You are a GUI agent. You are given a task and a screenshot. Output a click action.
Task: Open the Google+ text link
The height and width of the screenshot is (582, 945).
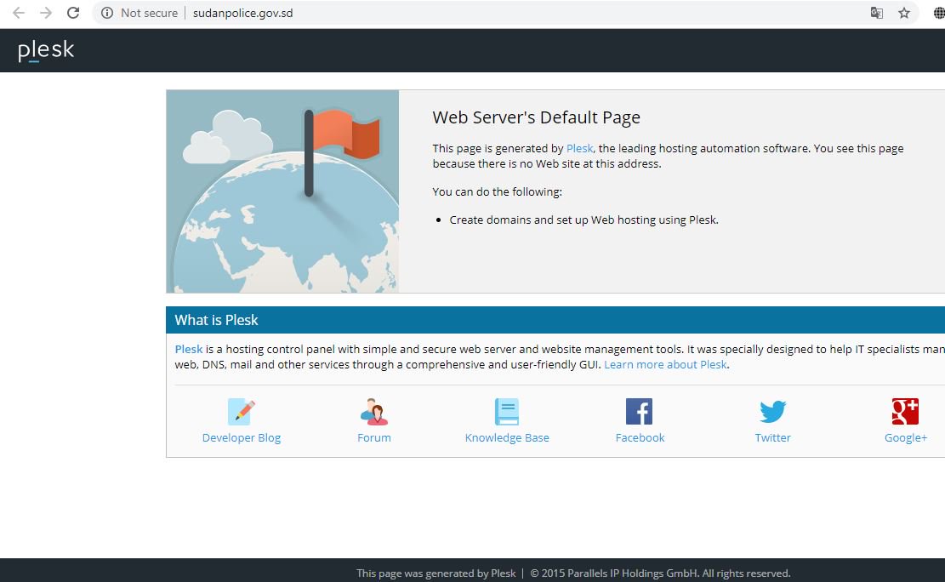click(x=905, y=438)
